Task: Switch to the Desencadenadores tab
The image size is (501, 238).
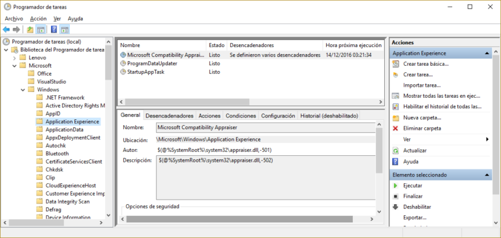Action: pyautogui.click(x=170, y=115)
